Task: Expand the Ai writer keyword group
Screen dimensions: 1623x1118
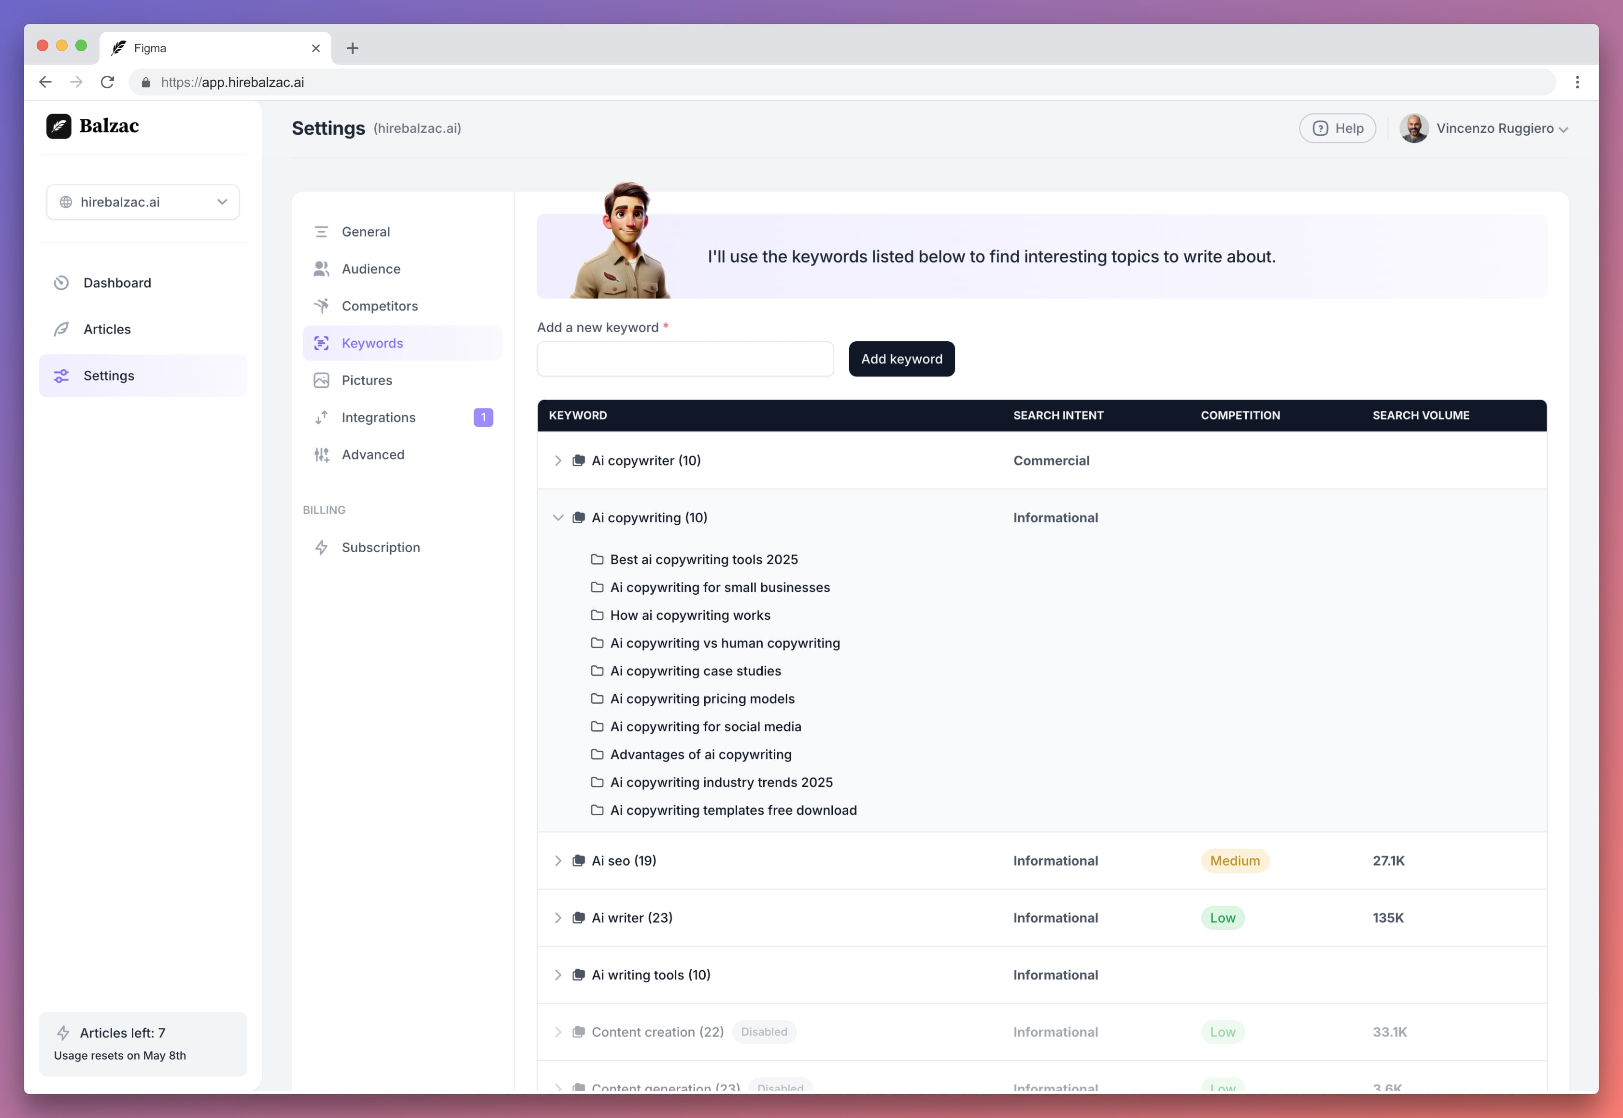Action: tap(558, 918)
